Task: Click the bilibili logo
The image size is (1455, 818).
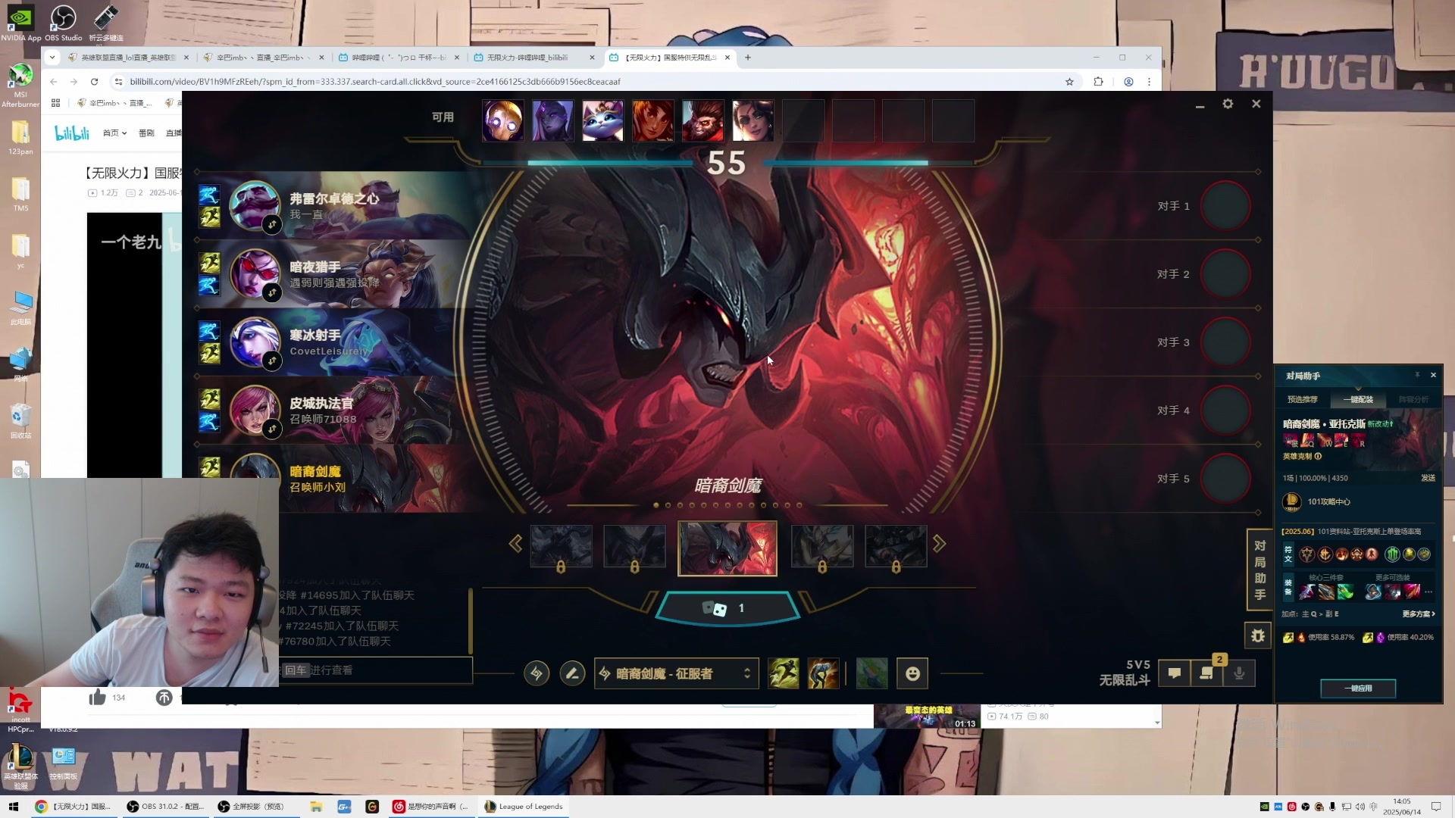Action: (x=72, y=133)
